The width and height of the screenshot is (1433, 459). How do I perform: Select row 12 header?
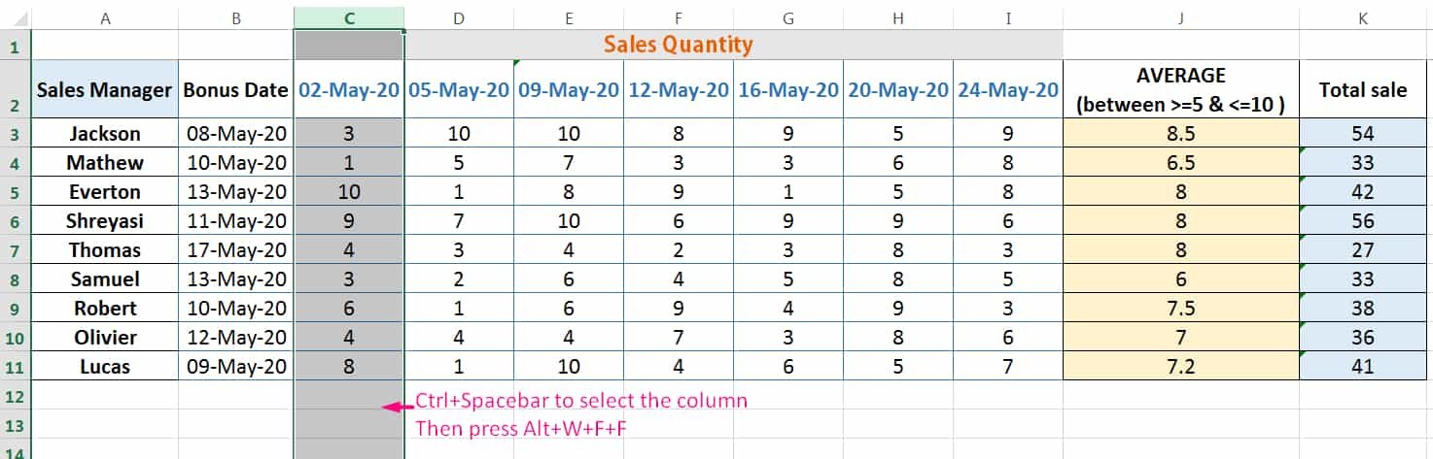pyautogui.click(x=16, y=395)
